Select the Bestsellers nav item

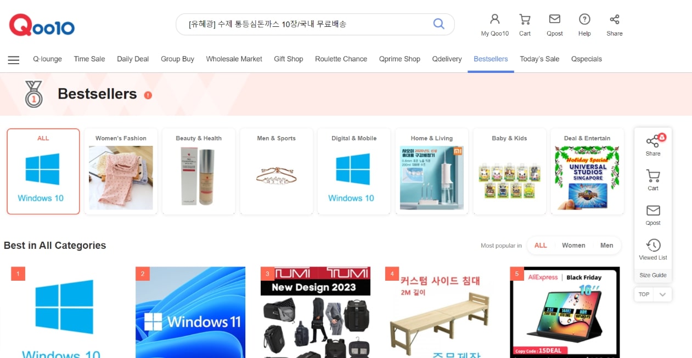(491, 59)
